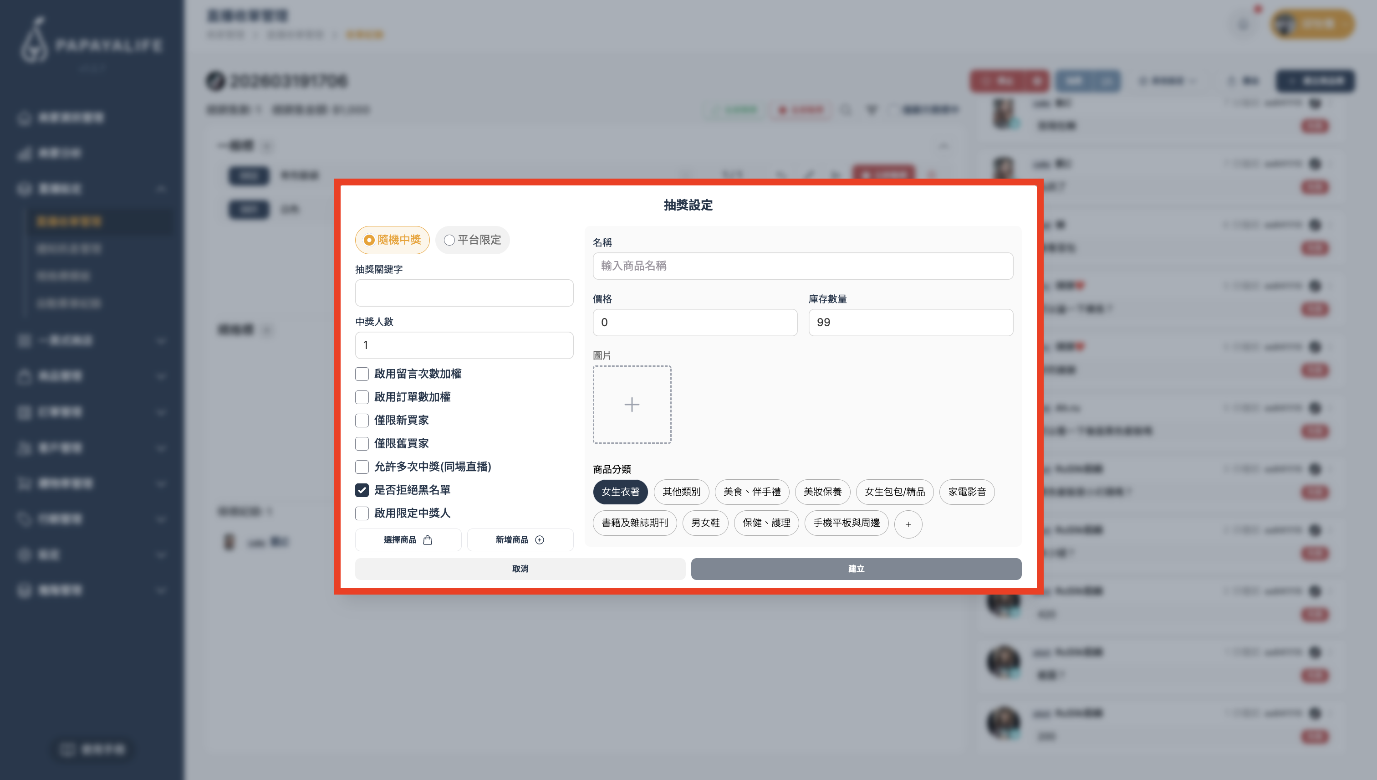Open the notification icon with red badge top right
This screenshot has width=1377, height=780.
[x=1242, y=24]
